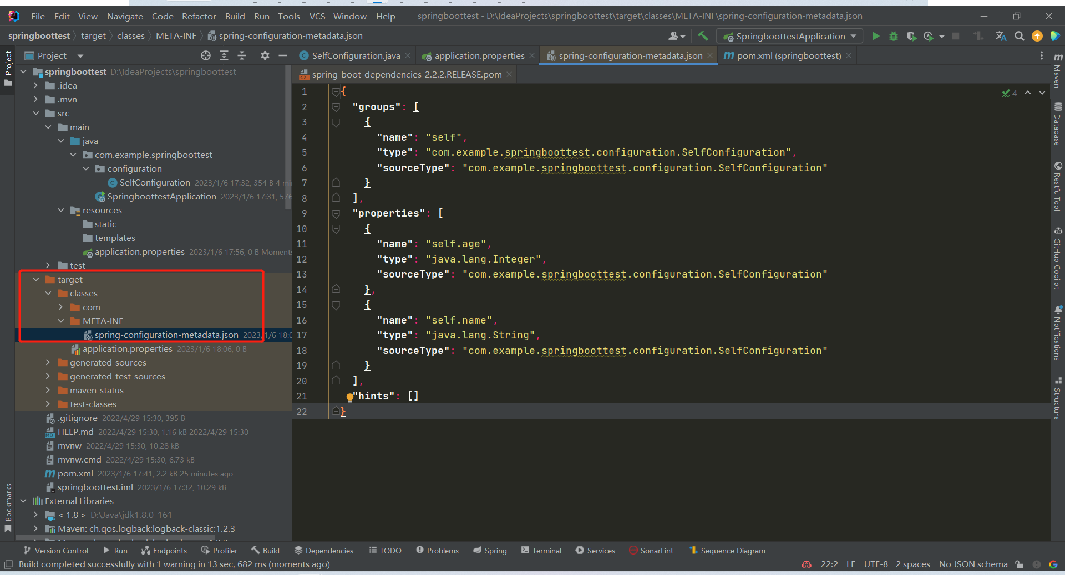The width and height of the screenshot is (1065, 575).
Task: Show the intention light bulb at hints line
Action: point(350,397)
